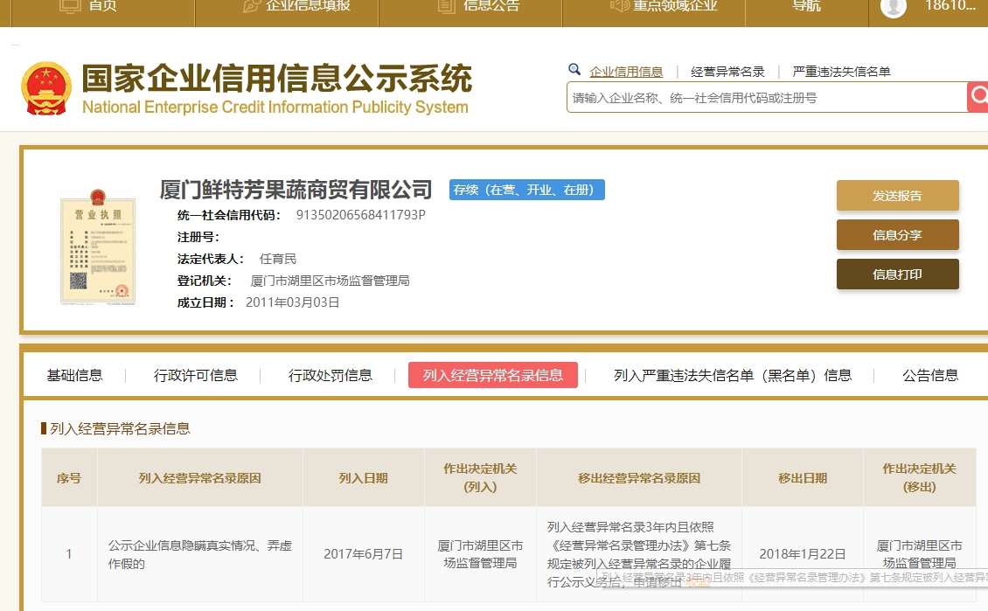Click the 序号 column header

point(69,478)
